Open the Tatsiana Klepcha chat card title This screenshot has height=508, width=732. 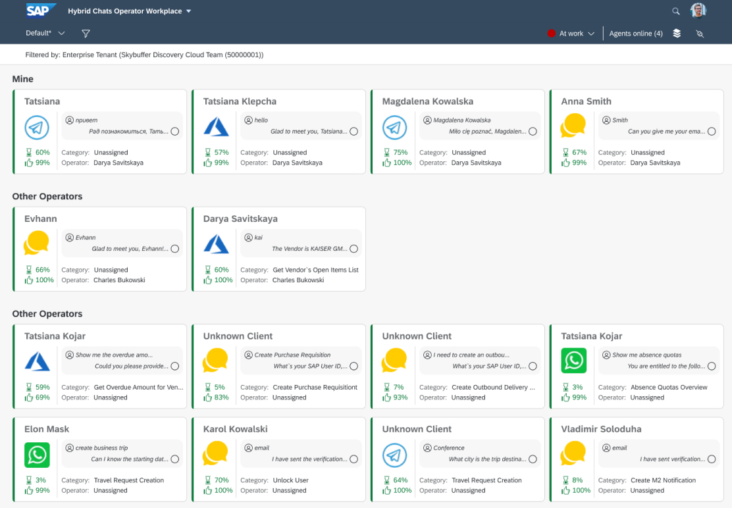click(x=240, y=101)
